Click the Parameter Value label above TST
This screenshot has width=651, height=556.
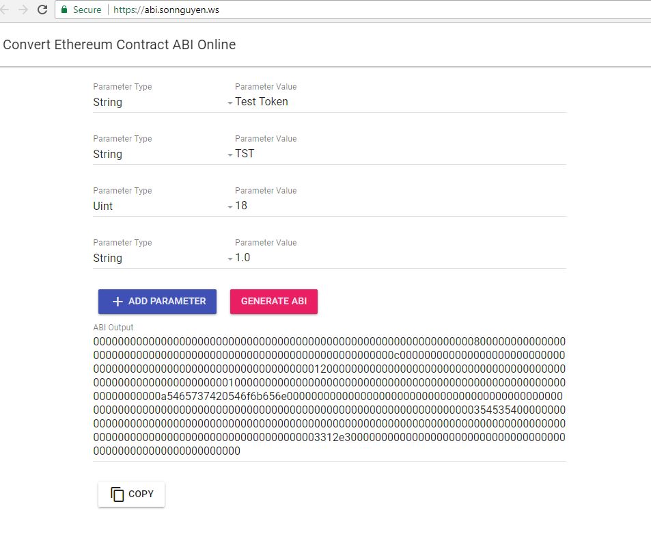tap(266, 139)
